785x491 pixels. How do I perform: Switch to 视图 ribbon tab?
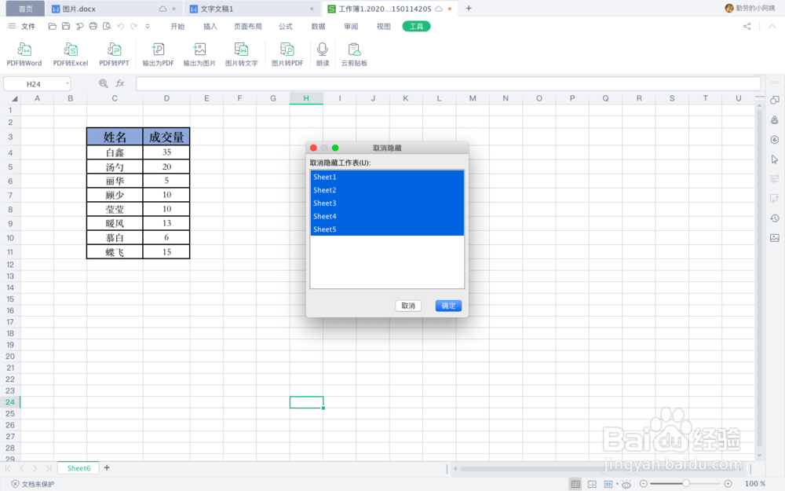384,26
